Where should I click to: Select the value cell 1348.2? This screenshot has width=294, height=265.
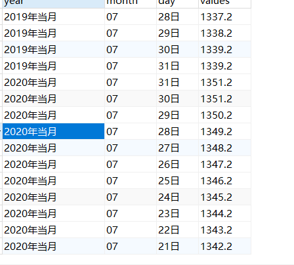click(224, 148)
